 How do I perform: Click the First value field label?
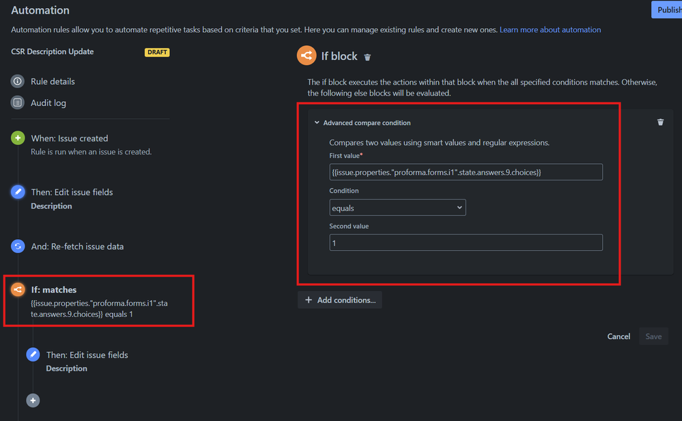pos(345,155)
